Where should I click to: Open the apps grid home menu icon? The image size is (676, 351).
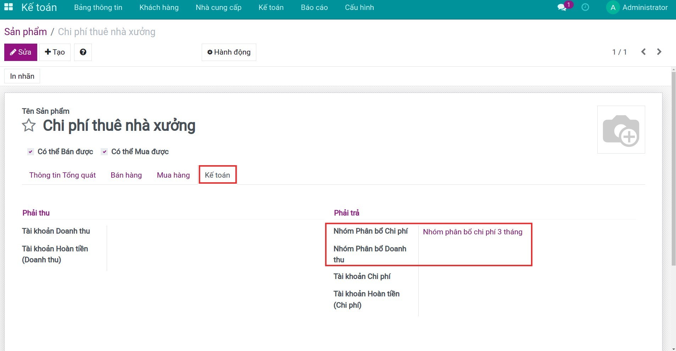9,7
